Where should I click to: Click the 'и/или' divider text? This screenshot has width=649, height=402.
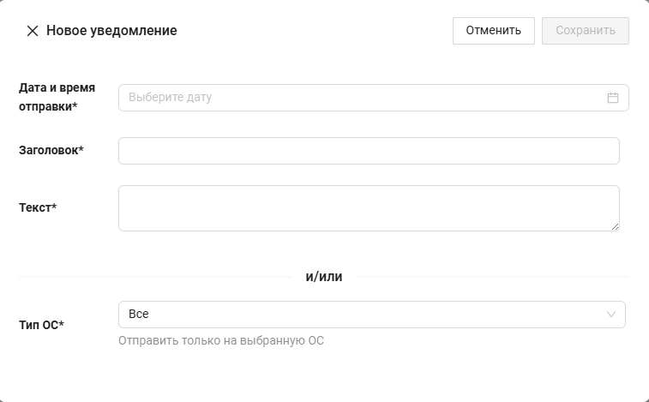(x=324, y=277)
